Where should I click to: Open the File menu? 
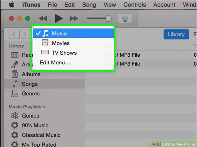coord(52,5)
